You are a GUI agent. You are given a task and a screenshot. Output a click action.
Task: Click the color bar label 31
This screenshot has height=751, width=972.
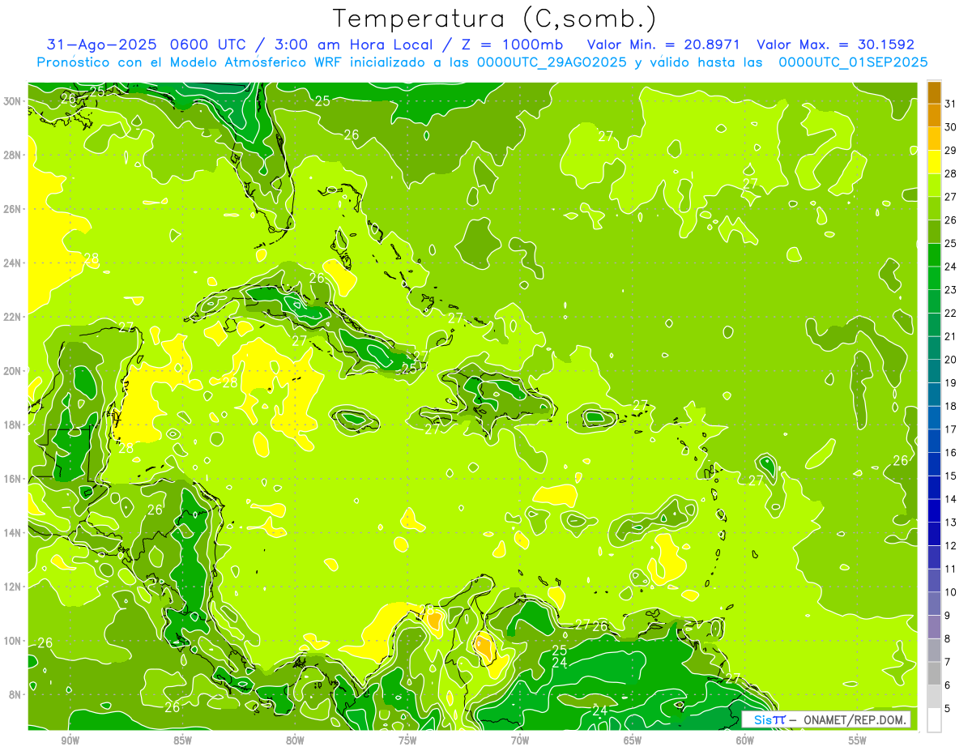(x=951, y=104)
